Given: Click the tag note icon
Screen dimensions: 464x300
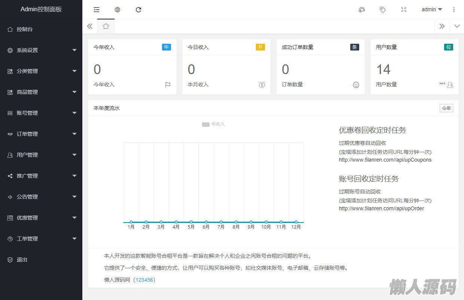Looking at the screenshot, I should (382, 10).
